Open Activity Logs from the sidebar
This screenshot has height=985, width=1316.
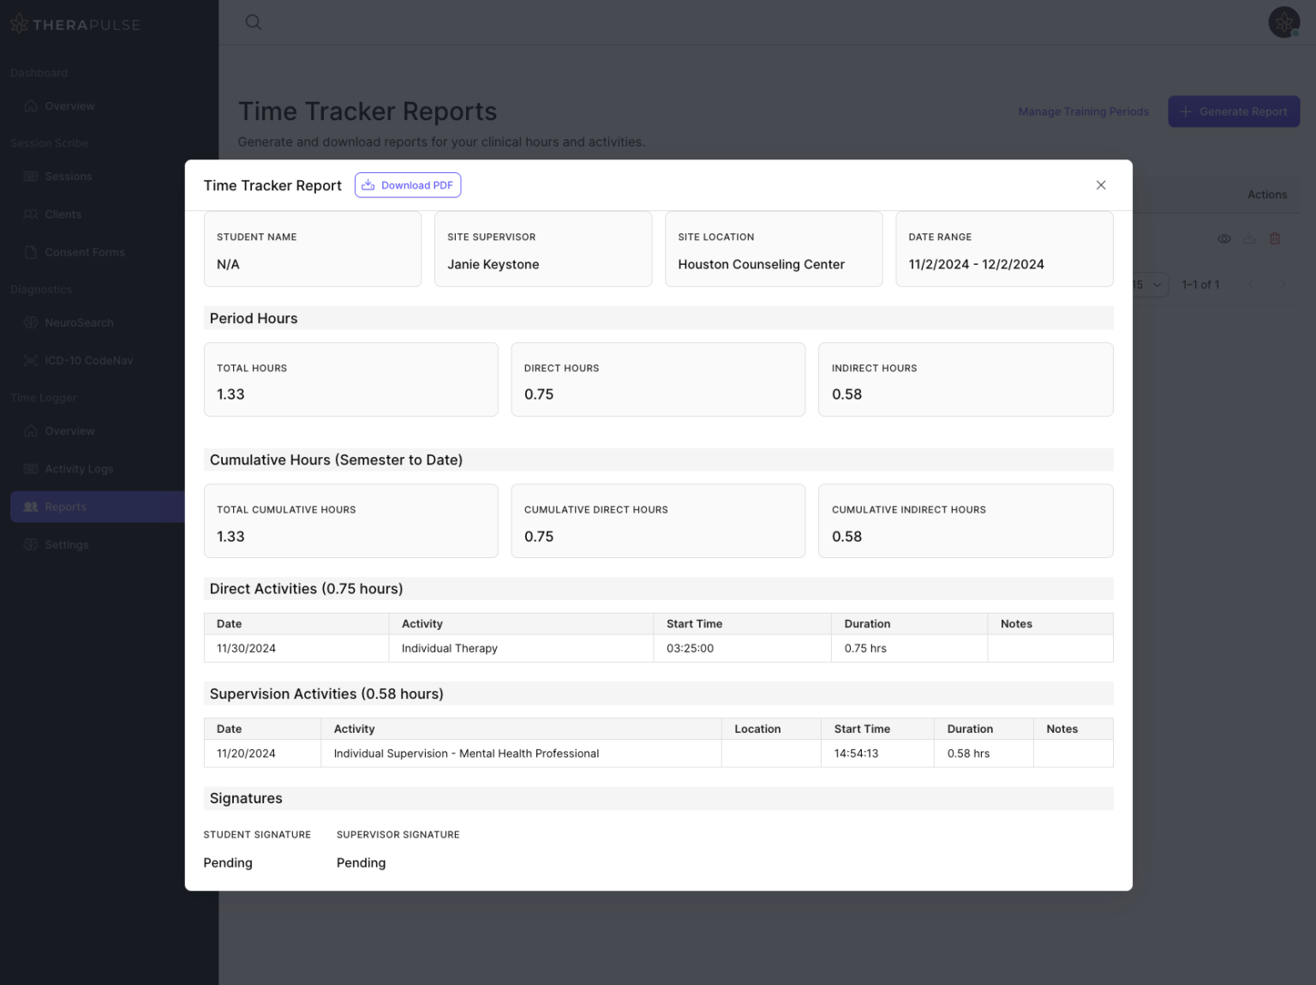(x=30, y=468)
